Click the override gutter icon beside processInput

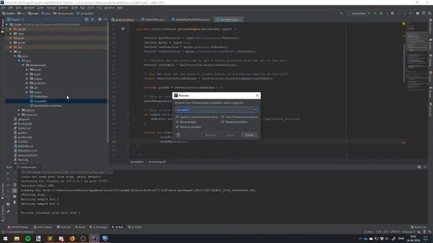pos(123,28)
